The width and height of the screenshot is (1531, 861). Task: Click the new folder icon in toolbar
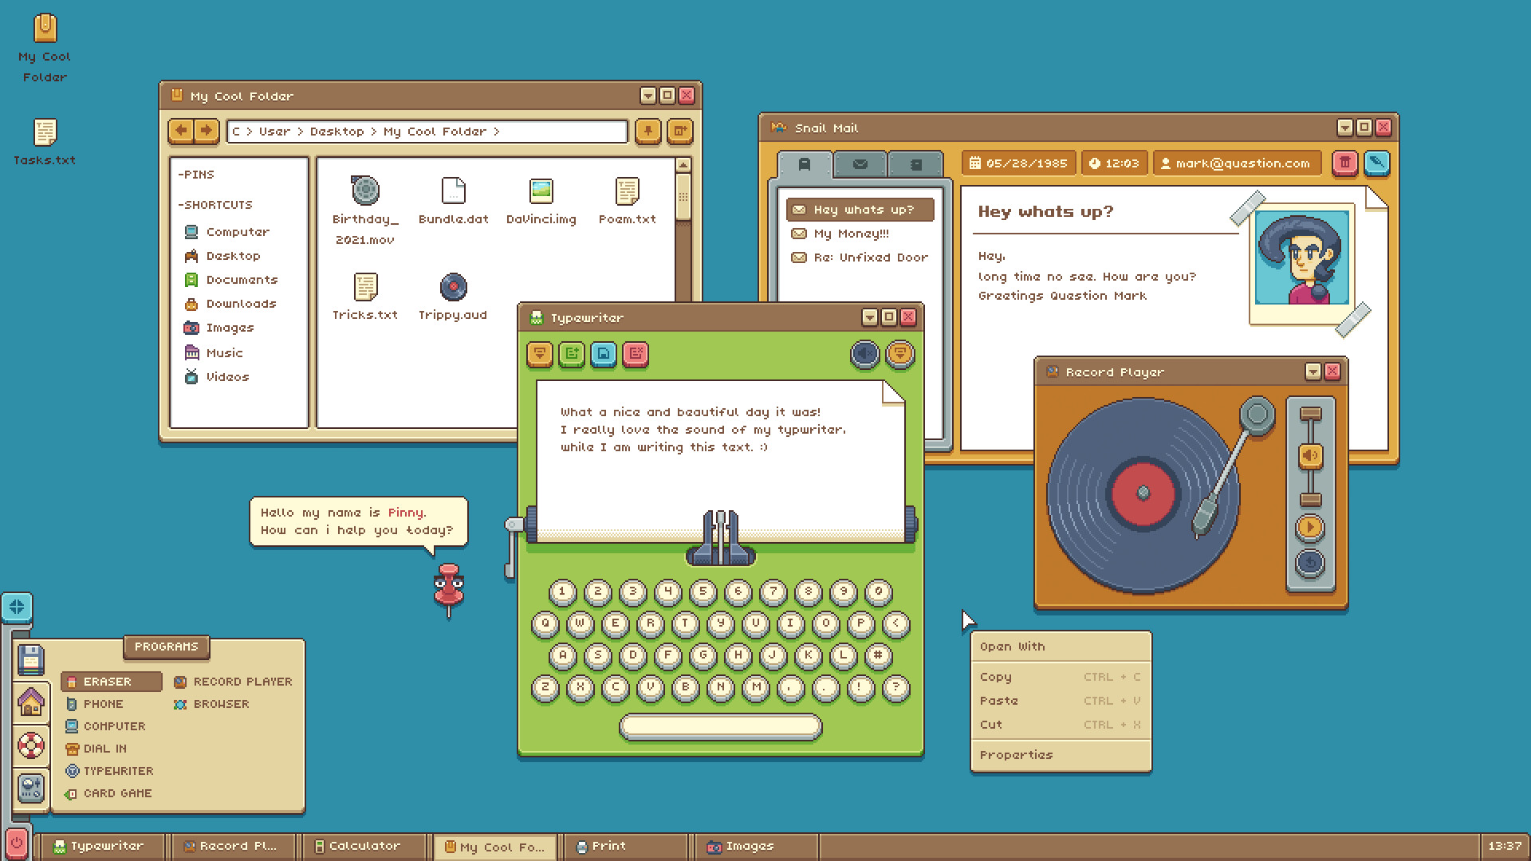[679, 131]
